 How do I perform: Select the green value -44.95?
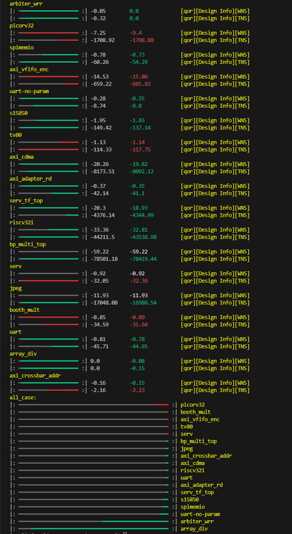(x=138, y=347)
